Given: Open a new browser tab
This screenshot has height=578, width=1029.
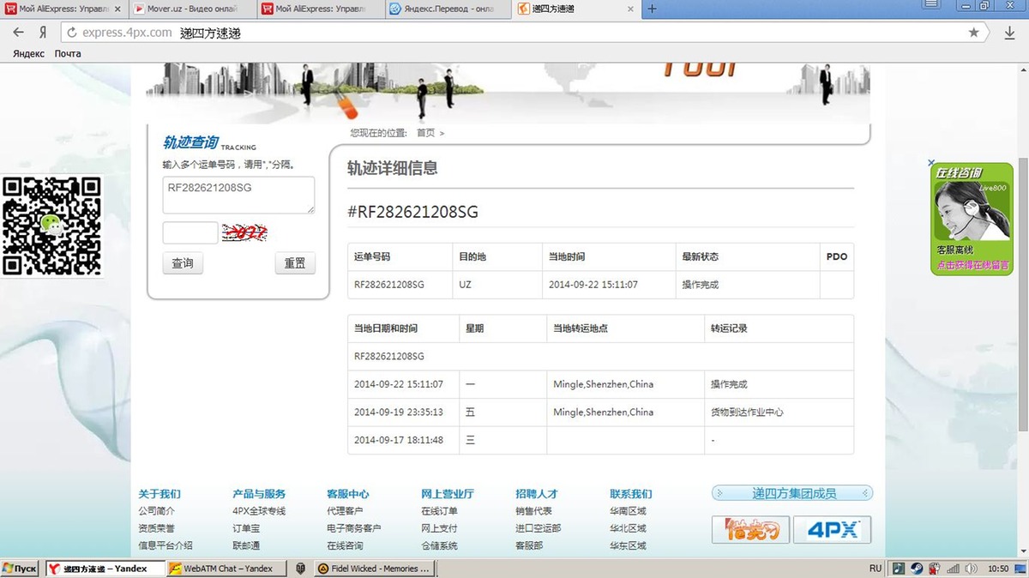Looking at the screenshot, I should (x=652, y=9).
